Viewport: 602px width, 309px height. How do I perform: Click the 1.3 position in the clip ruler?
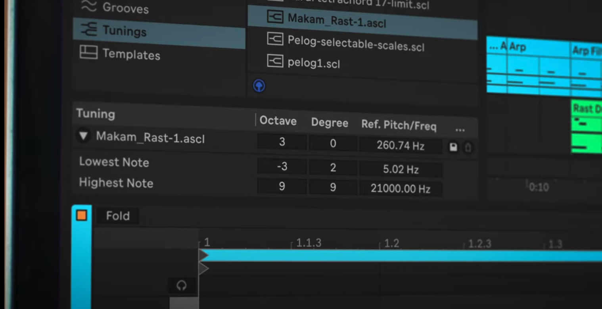(555, 244)
